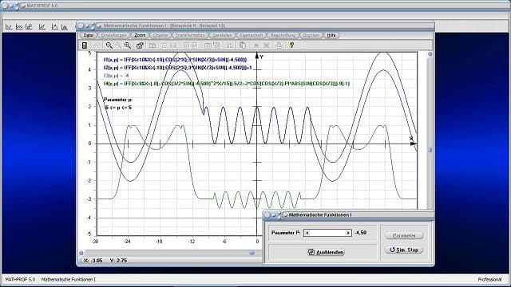Image resolution: width=511 pixels, height=287 pixels.
Task: Click the zoom in magnifier with plus
Action: tap(128, 45)
